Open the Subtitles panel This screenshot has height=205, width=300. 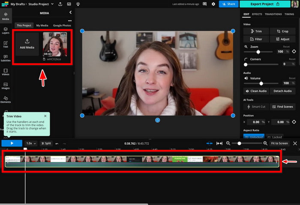pyautogui.click(x=6, y=58)
